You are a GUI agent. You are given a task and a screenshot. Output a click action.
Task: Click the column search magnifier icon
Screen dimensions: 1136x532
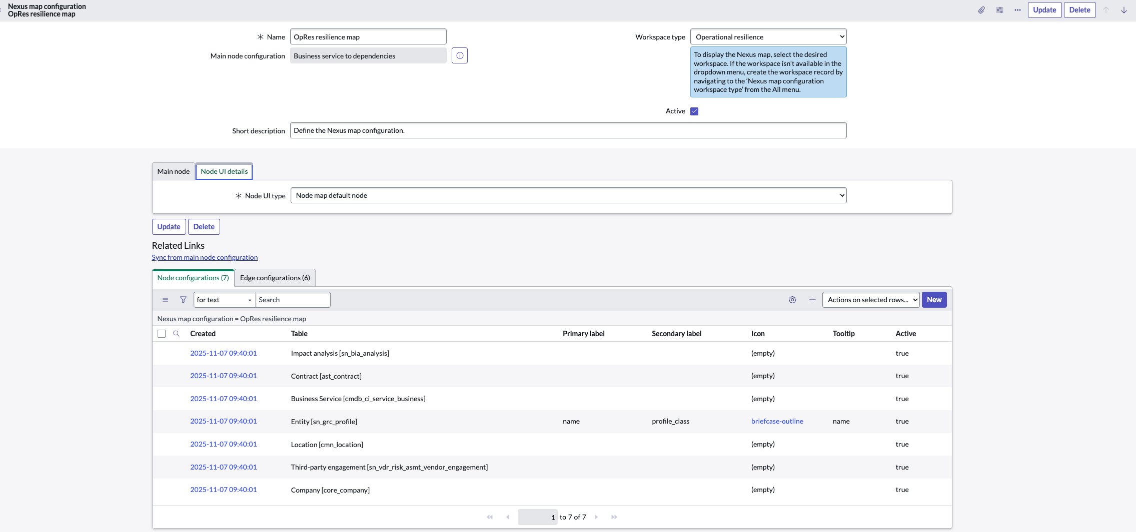tap(176, 333)
